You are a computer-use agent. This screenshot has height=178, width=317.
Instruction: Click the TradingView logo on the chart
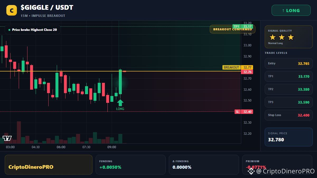pyautogui.click(x=7, y=138)
